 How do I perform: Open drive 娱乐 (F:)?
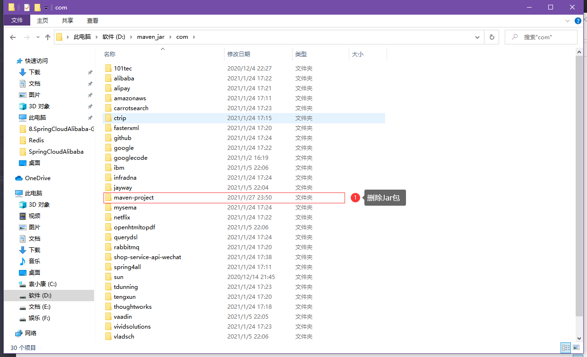click(39, 318)
